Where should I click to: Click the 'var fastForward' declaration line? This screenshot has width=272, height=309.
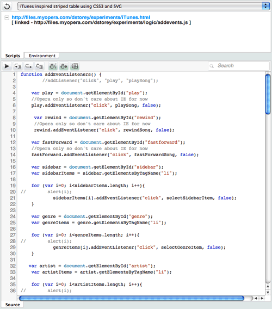click(x=108, y=143)
